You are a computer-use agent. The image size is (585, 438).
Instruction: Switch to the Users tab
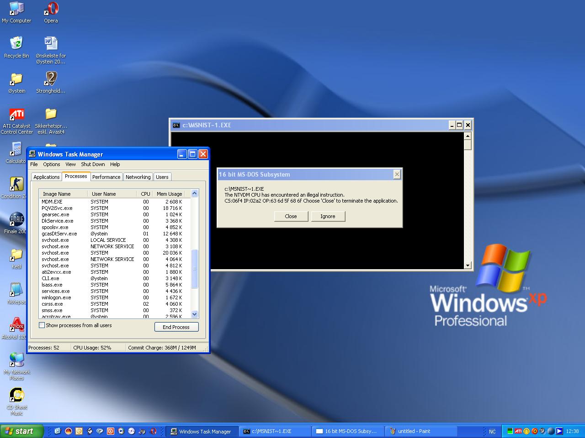point(162,177)
